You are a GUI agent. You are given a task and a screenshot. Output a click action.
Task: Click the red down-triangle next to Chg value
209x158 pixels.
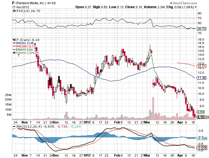point(196,7)
